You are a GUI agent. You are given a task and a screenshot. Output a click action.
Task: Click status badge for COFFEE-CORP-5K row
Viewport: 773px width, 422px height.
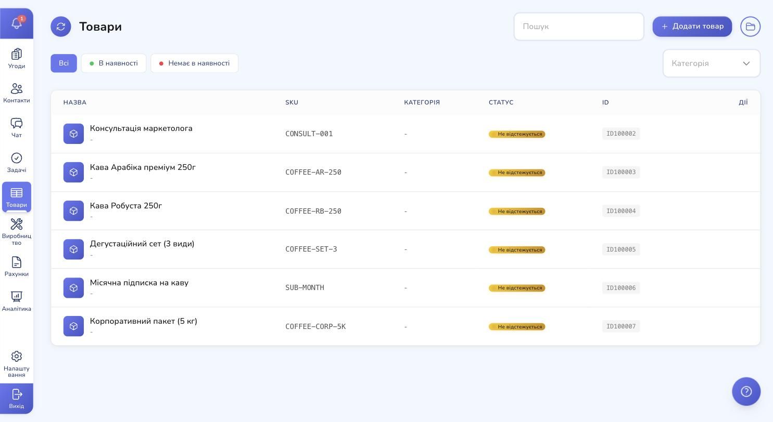coord(517,326)
